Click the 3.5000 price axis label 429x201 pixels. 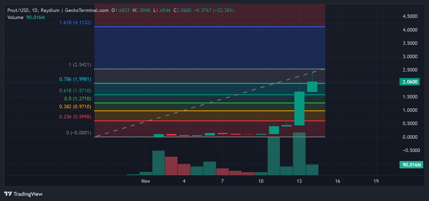410,43
